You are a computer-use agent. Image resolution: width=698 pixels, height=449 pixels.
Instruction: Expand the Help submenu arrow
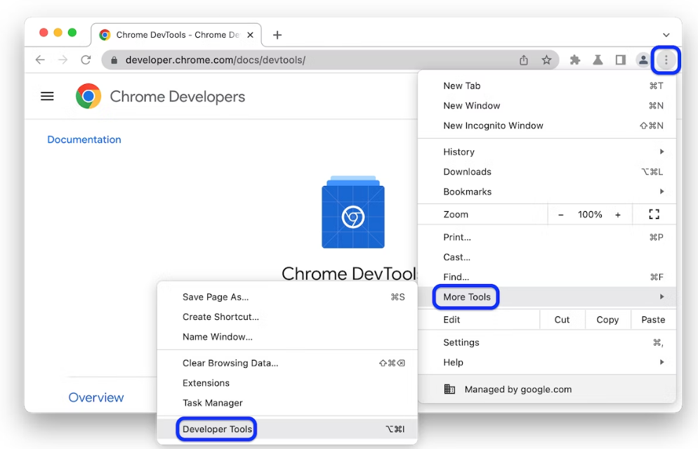[x=662, y=362]
